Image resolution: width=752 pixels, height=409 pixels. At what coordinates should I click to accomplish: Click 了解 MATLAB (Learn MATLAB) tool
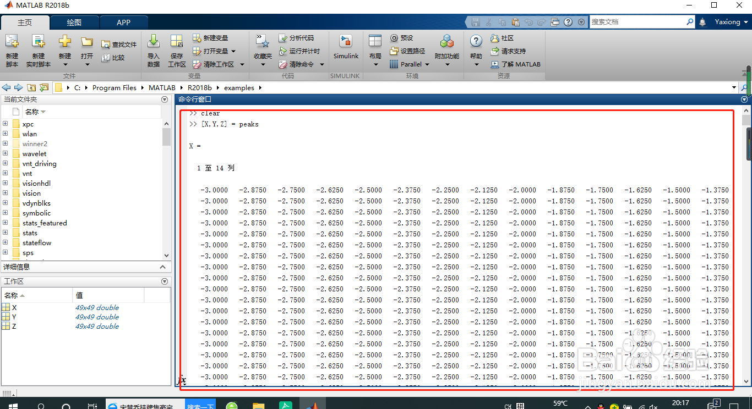click(516, 64)
